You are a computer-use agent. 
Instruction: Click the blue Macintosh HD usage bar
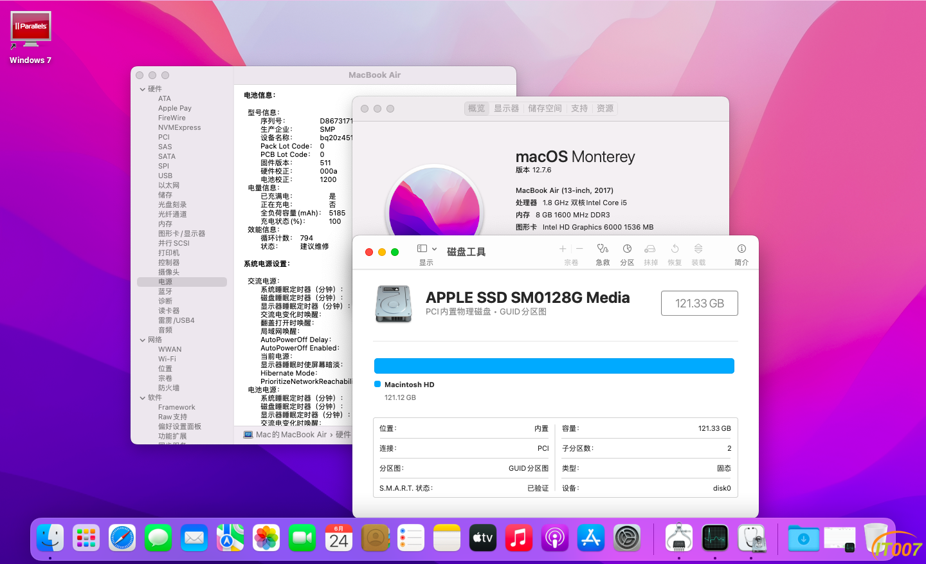[x=554, y=366]
